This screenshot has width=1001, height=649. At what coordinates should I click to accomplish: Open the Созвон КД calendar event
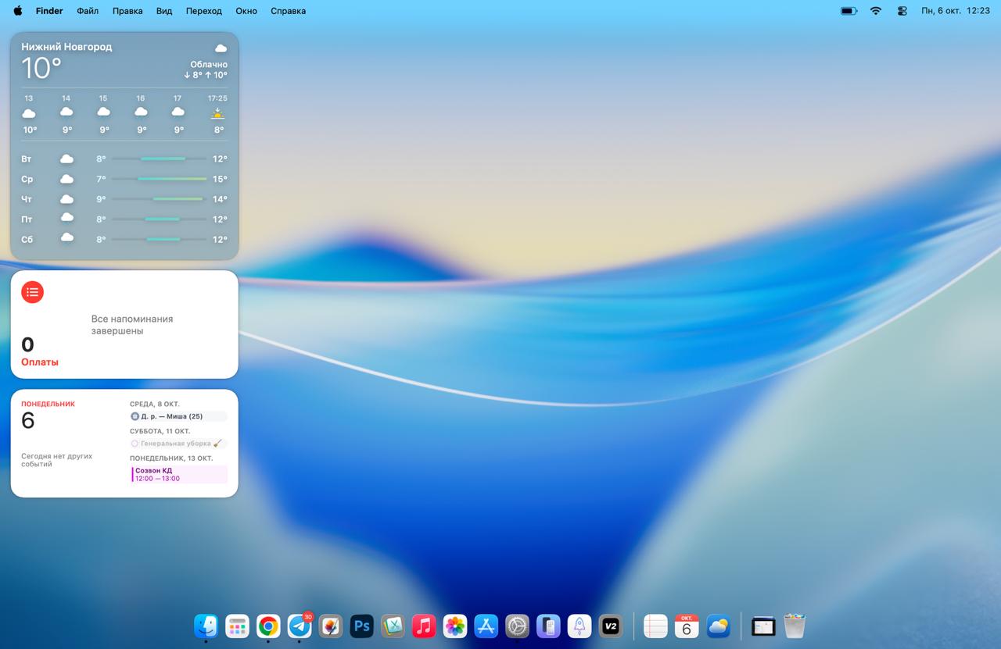coord(179,474)
